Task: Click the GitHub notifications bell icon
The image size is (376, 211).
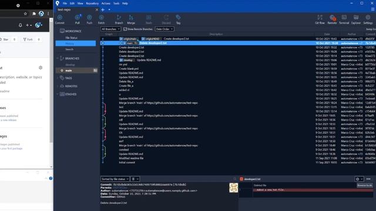Action: point(21,25)
